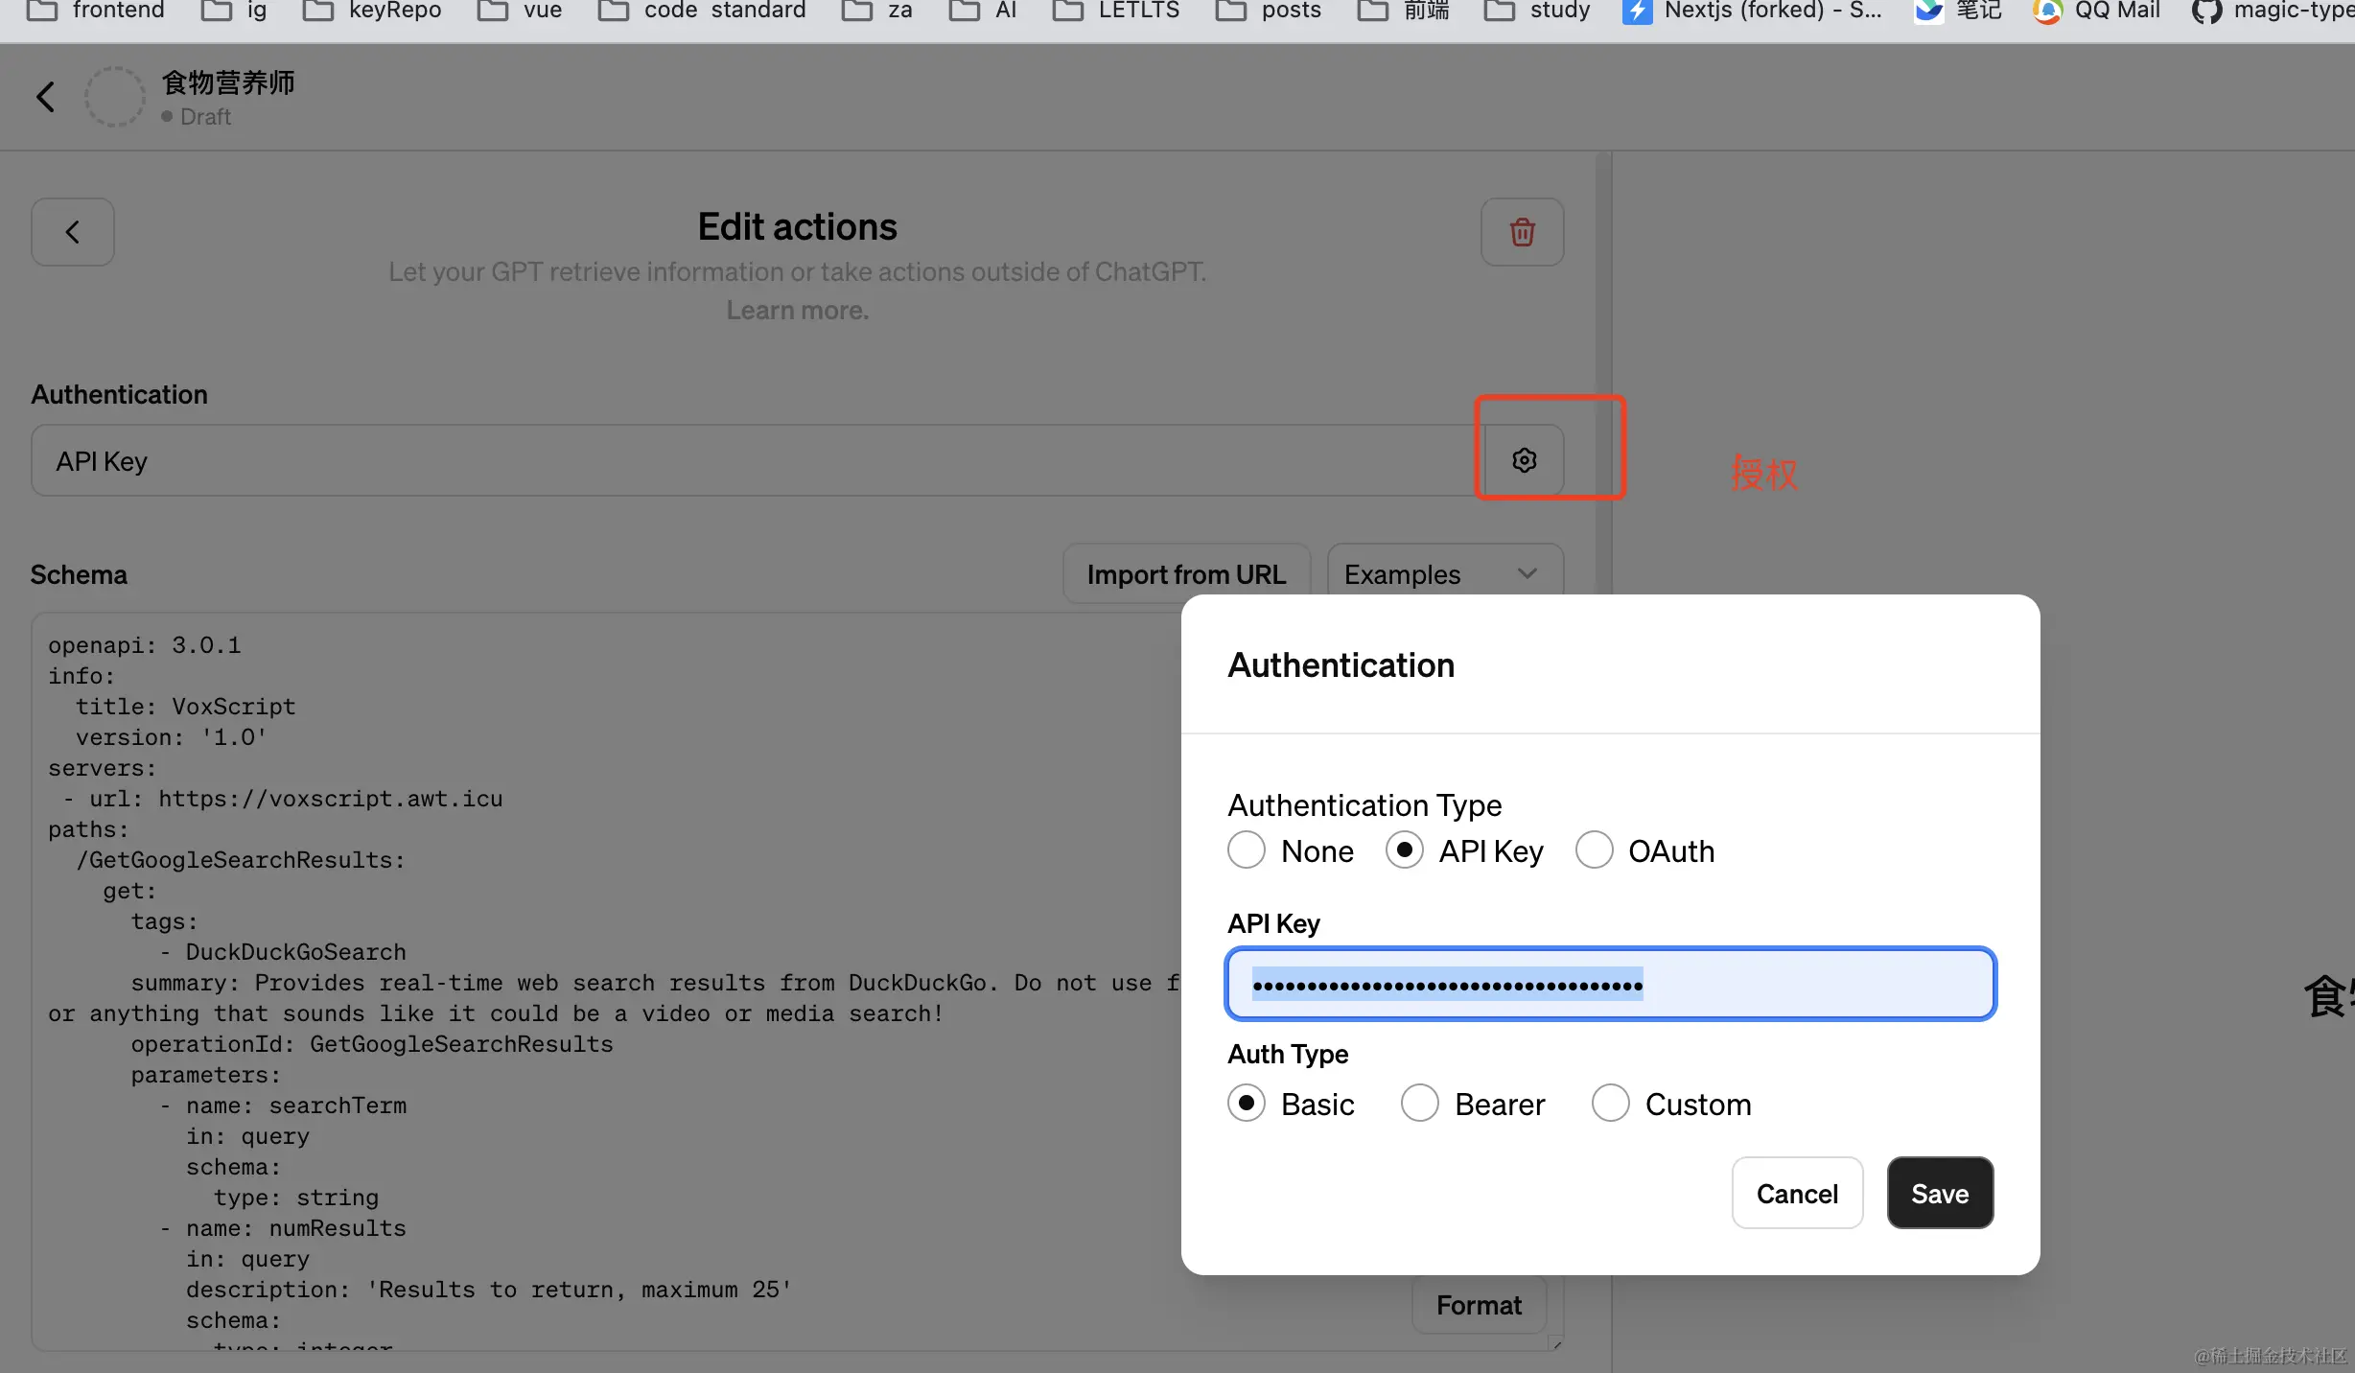The image size is (2355, 1373).
Task: Click the red trash delete action icon
Action: tap(1522, 232)
